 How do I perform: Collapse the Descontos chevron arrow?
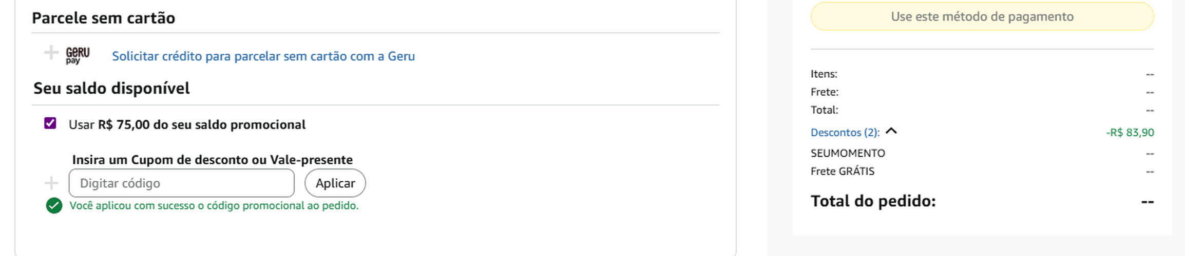tap(891, 131)
